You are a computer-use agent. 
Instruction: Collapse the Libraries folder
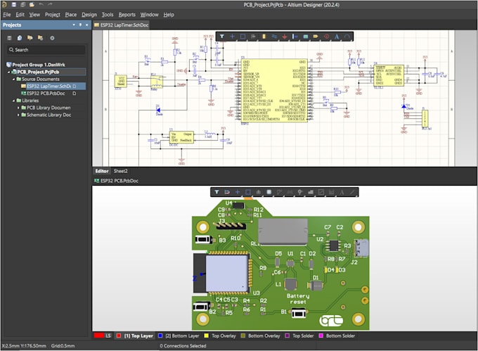pos(14,101)
